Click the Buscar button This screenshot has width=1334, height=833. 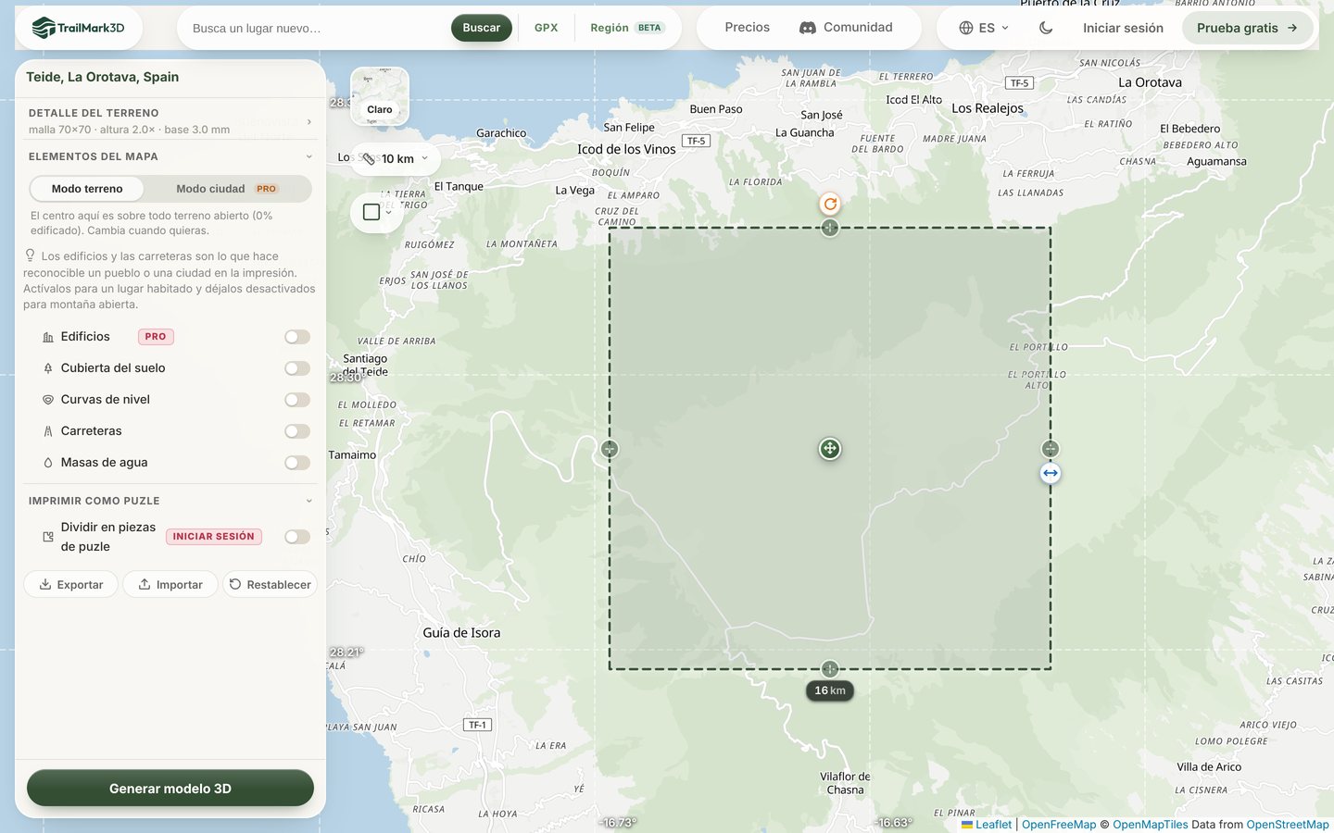coord(482,28)
